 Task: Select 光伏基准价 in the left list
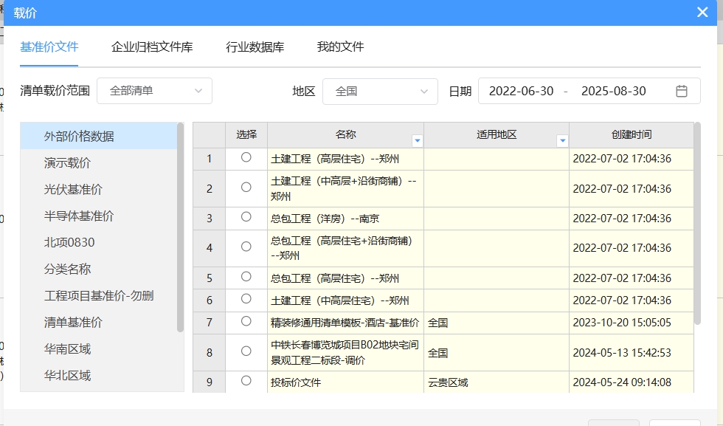[x=73, y=190]
